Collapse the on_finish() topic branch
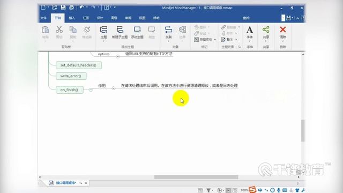This screenshot has width=343, height=193. [x=91, y=90]
